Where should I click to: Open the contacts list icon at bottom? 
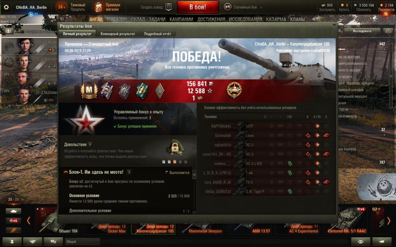pyautogui.click(x=12, y=241)
